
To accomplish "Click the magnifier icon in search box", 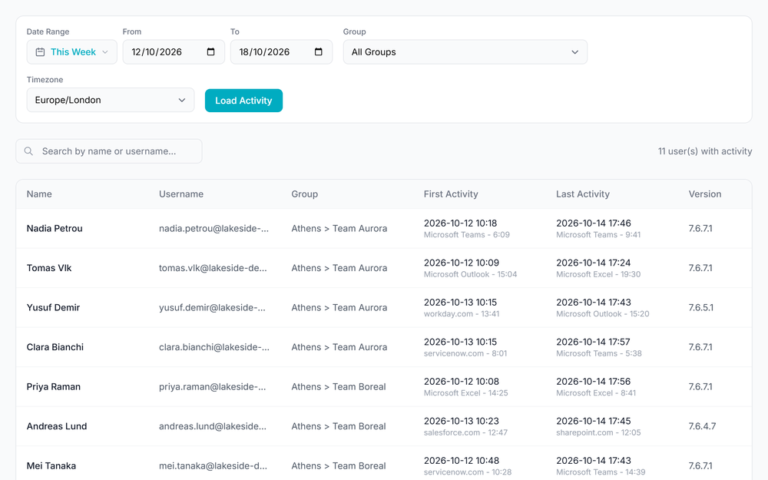I will coord(29,151).
